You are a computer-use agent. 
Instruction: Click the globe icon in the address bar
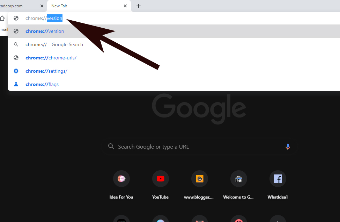pos(16,18)
